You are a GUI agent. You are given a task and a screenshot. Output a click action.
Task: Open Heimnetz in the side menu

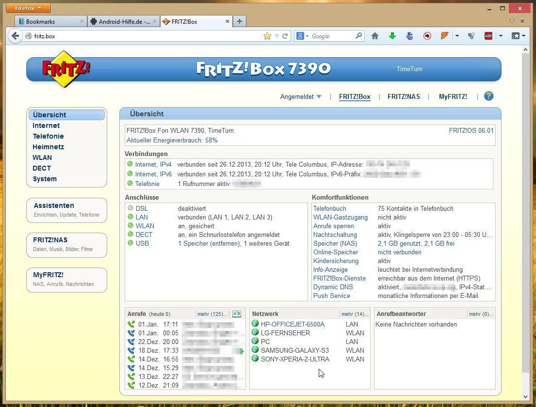click(48, 147)
